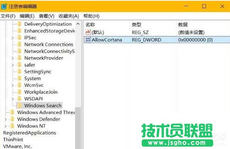The image size is (230, 149).
Task: Click the NetworkProvider folder icon
Action: pos(19,58)
